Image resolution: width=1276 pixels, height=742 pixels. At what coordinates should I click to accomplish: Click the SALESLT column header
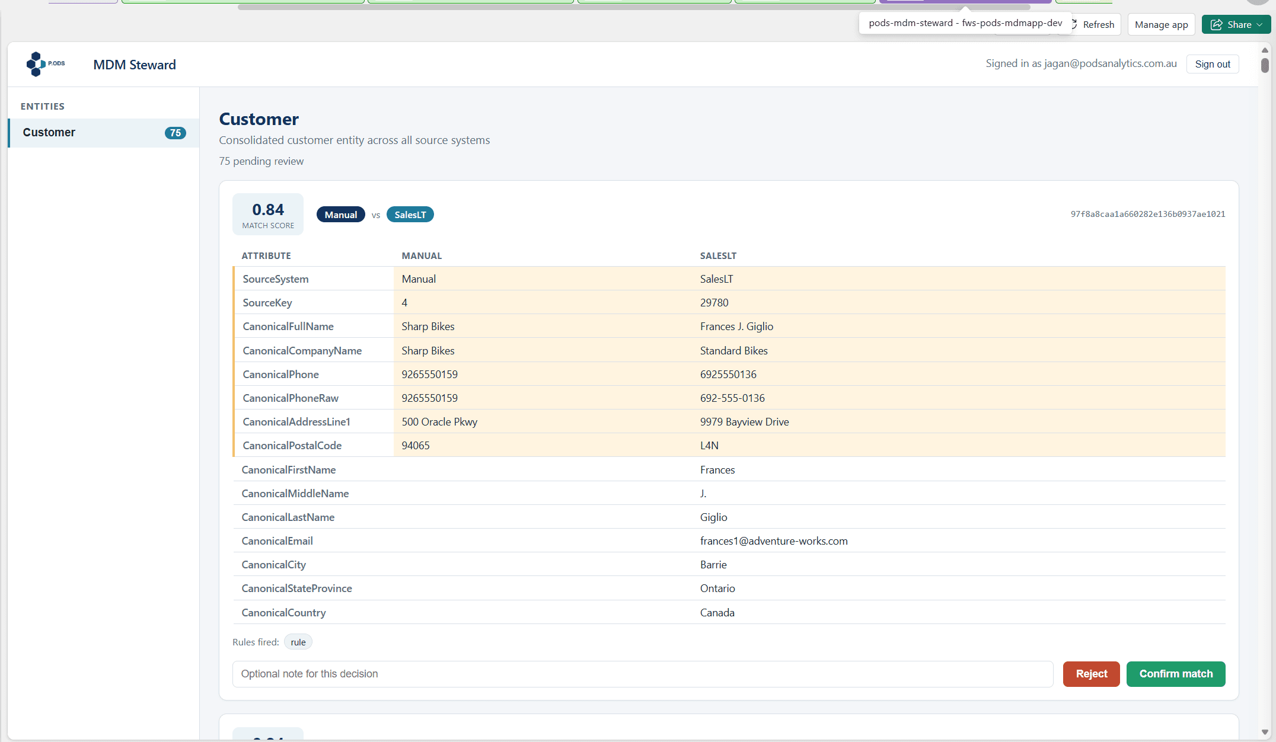718,256
